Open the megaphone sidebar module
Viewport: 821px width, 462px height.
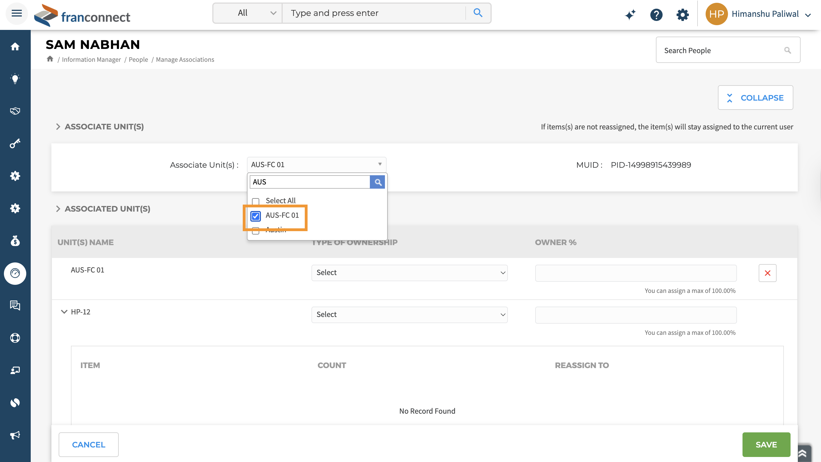[x=15, y=435]
